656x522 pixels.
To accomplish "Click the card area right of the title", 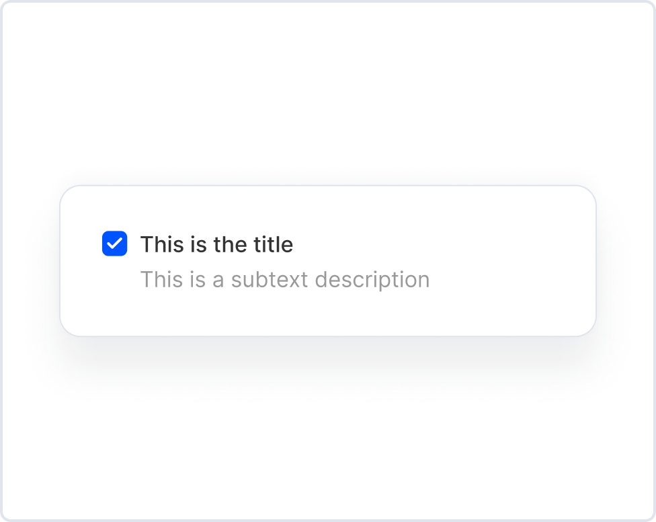I will pos(437,244).
